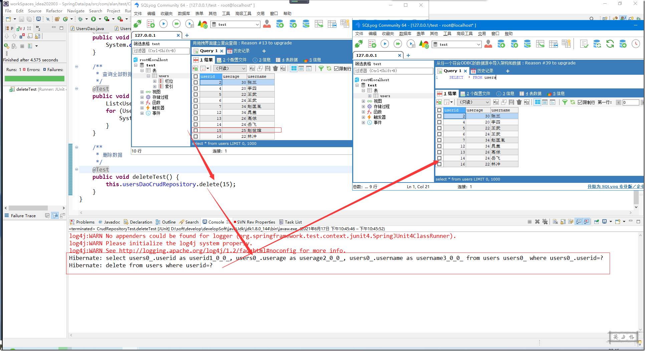Click Remove All Terminated Launches in Console
645x351 pixels.
coord(545,222)
